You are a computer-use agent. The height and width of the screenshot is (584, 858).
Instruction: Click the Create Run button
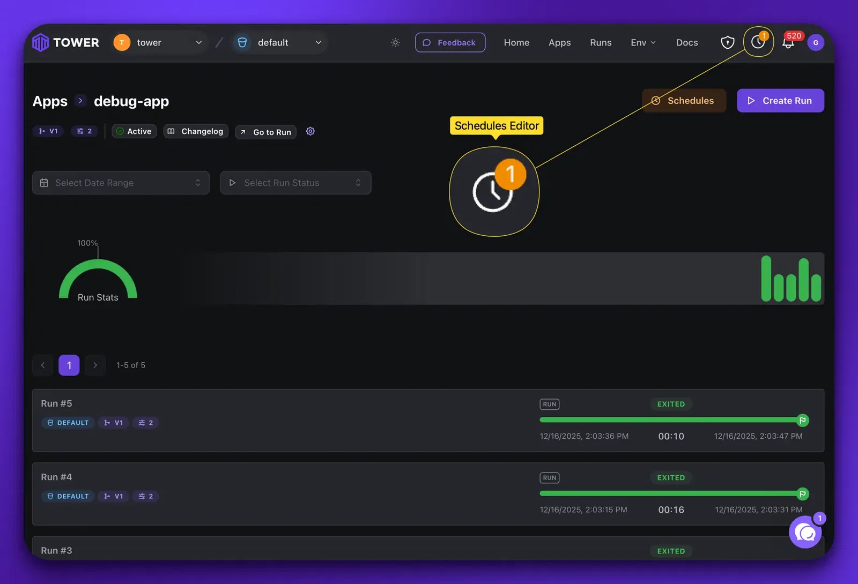coord(780,100)
